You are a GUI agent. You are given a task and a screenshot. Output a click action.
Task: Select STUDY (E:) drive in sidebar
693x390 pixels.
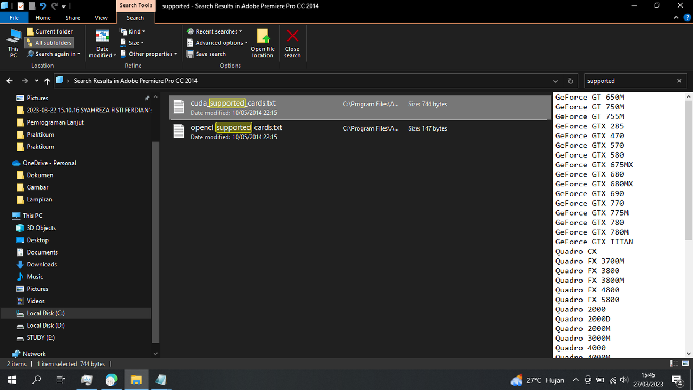pos(41,337)
